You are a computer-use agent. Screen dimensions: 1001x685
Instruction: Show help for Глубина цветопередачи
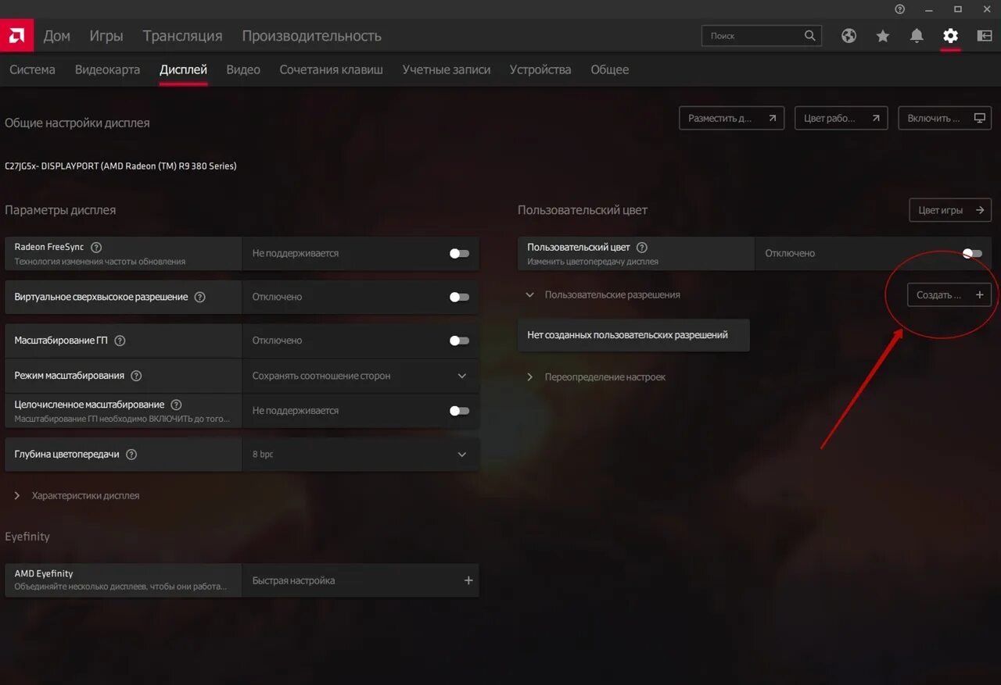point(131,455)
